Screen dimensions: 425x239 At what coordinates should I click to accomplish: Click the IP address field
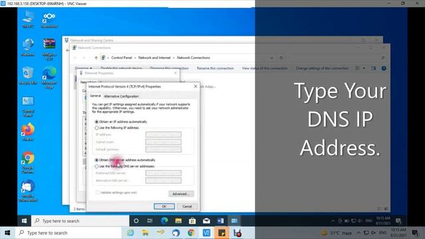163,135
